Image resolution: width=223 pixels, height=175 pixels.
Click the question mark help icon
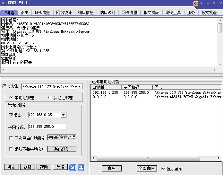click(x=201, y=3)
